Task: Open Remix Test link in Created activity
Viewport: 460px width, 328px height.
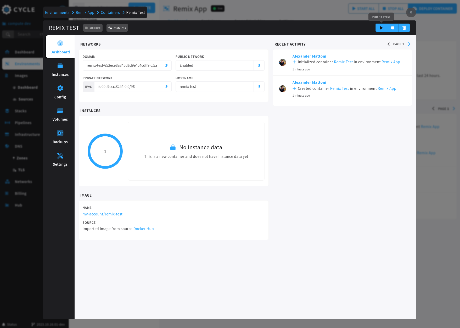Action: [x=339, y=88]
